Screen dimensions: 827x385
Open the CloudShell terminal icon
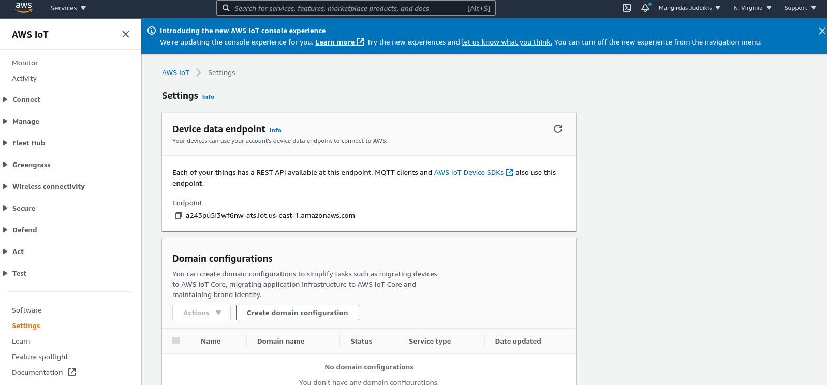pyautogui.click(x=626, y=8)
